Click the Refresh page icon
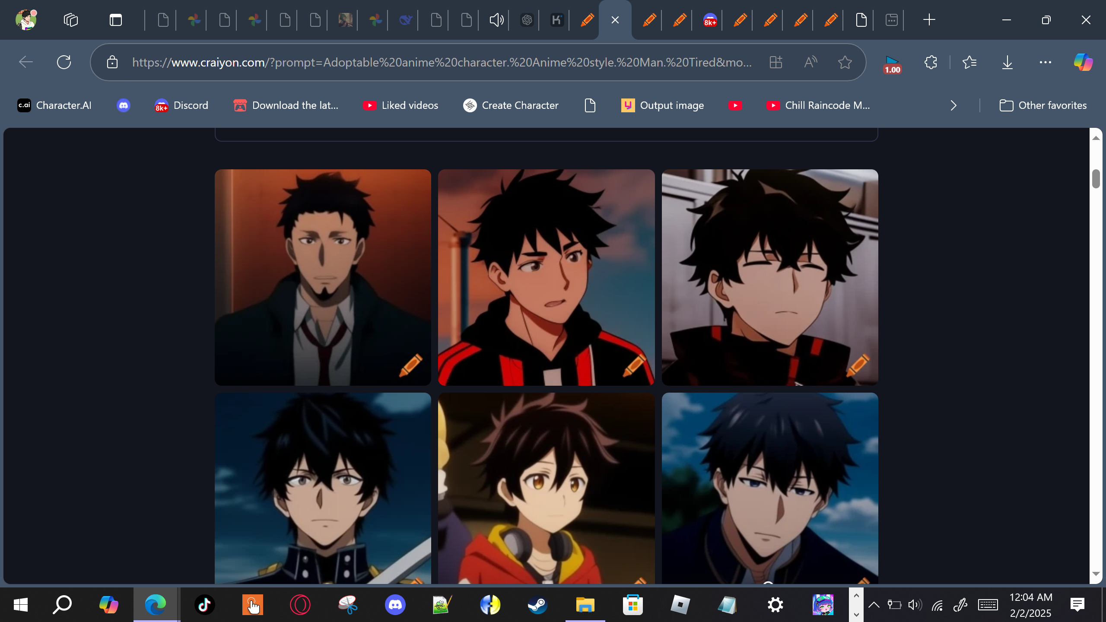This screenshot has height=622, width=1106. click(x=64, y=62)
